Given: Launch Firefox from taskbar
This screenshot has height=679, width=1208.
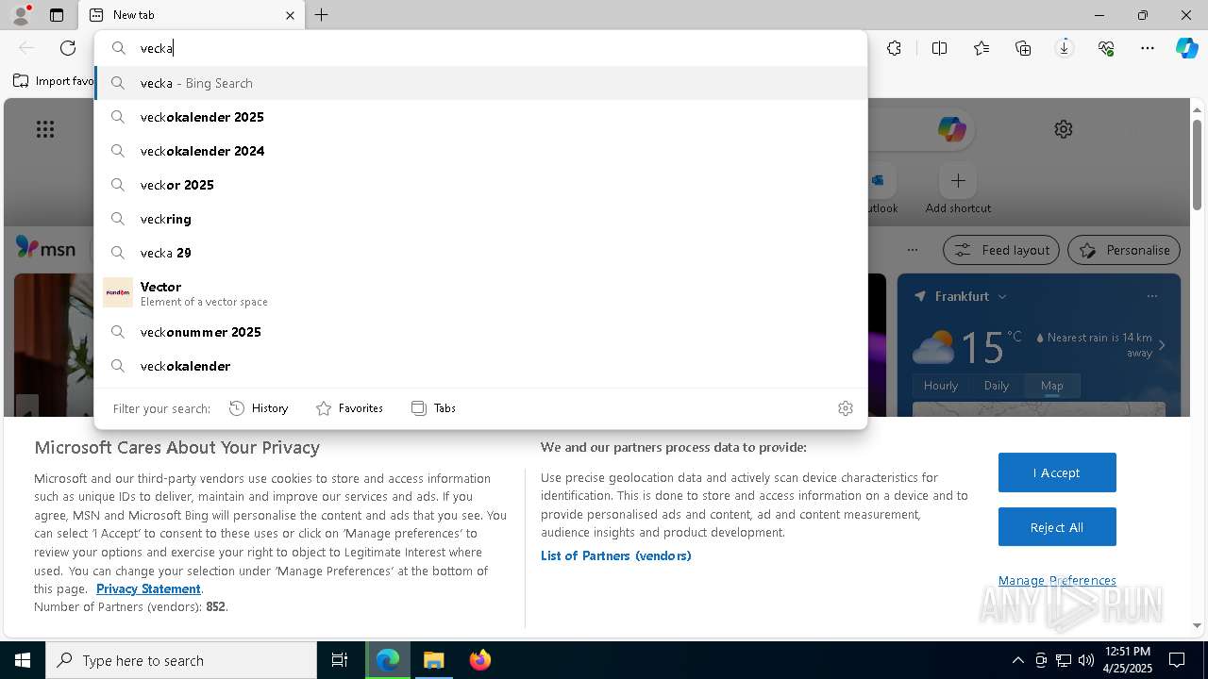Looking at the screenshot, I should click(x=479, y=660).
